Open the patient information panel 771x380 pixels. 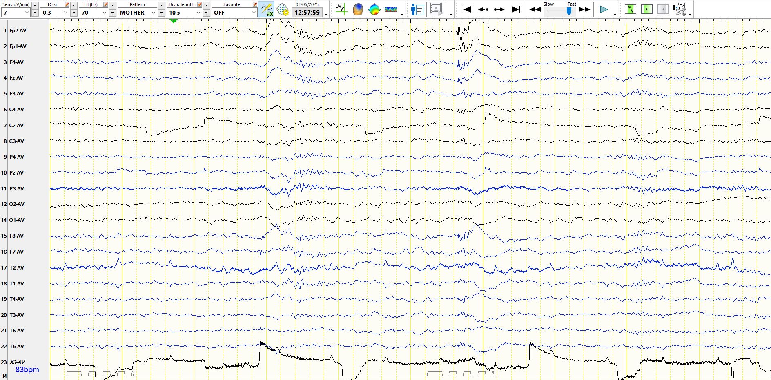pyautogui.click(x=417, y=9)
